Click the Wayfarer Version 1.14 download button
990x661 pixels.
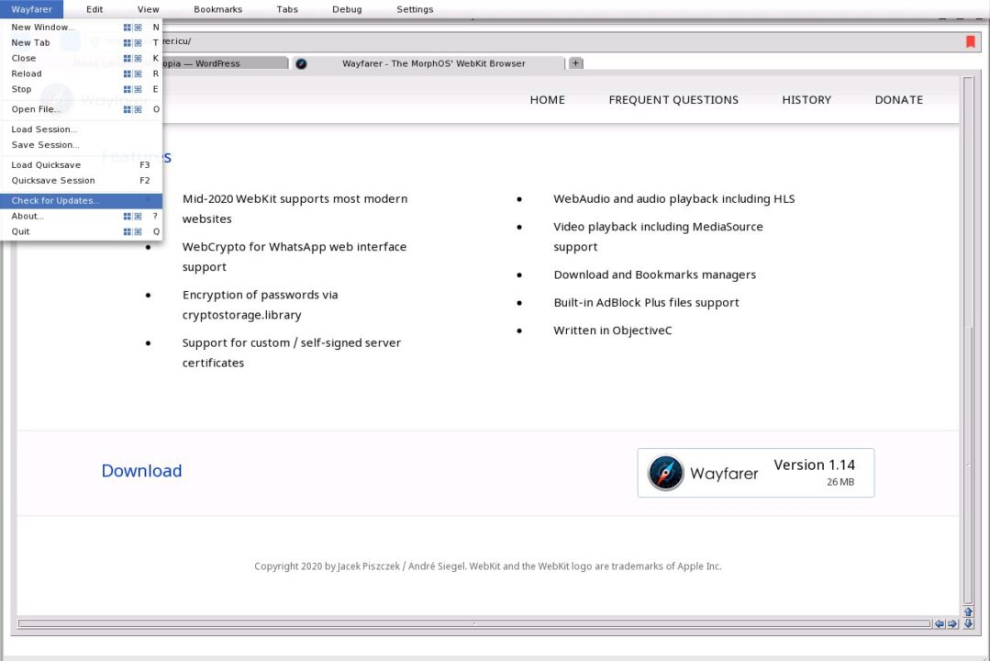pos(756,473)
